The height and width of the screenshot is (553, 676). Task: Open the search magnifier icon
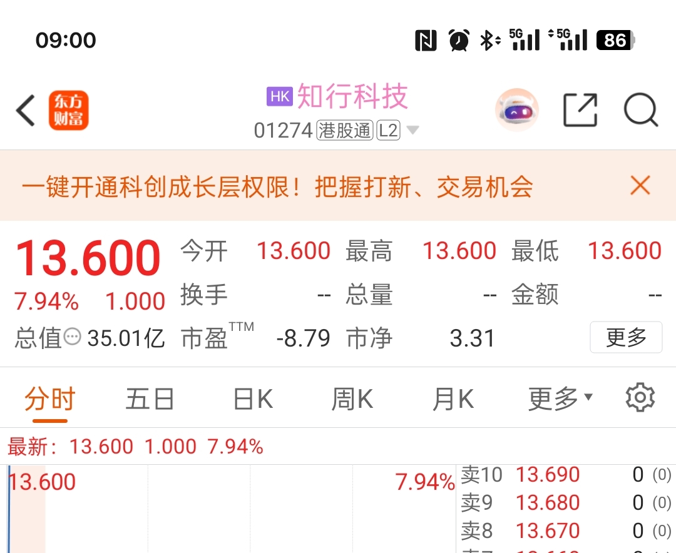[641, 110]
